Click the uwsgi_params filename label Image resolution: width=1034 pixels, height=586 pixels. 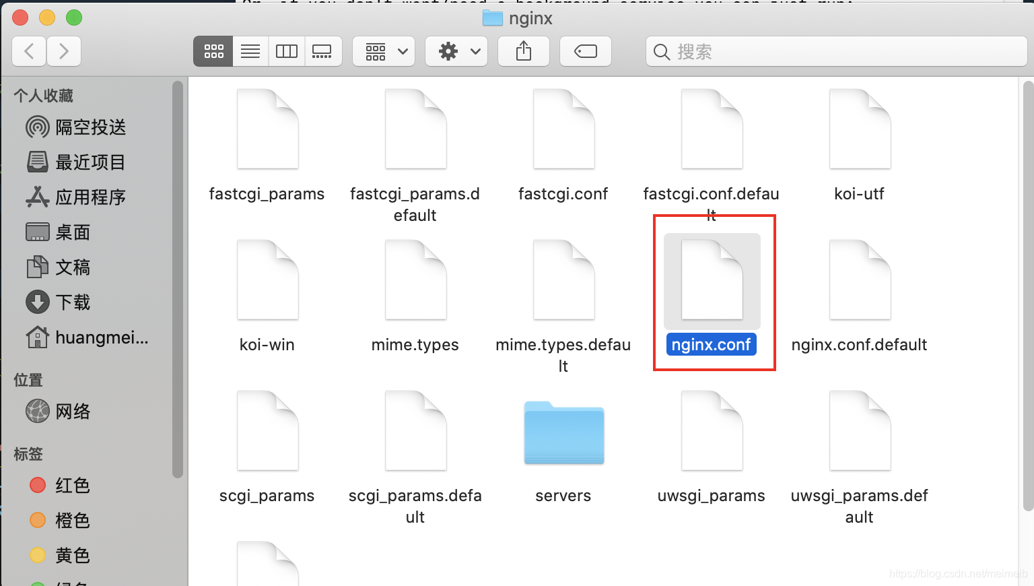click(711, 496)
